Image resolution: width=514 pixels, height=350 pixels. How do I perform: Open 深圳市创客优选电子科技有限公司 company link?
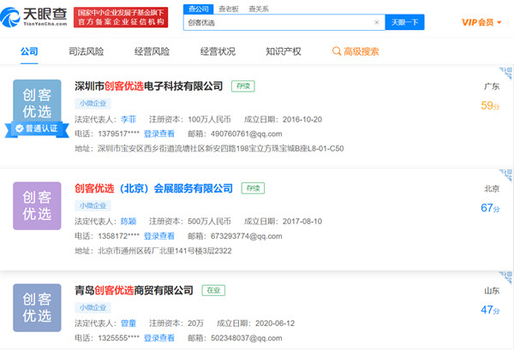[x=149, y=86]
